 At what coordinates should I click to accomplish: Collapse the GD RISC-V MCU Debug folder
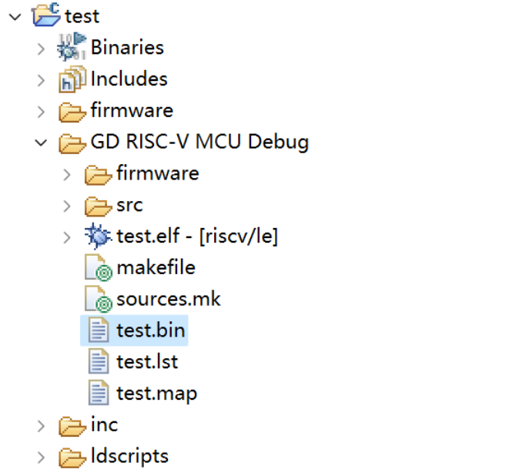41,142
